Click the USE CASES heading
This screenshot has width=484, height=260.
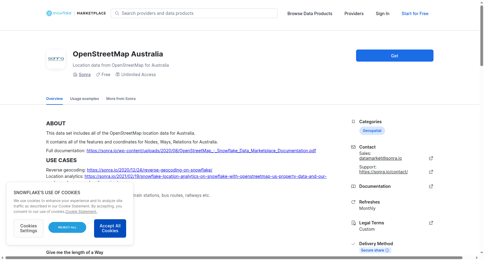(x=61, y=160)
